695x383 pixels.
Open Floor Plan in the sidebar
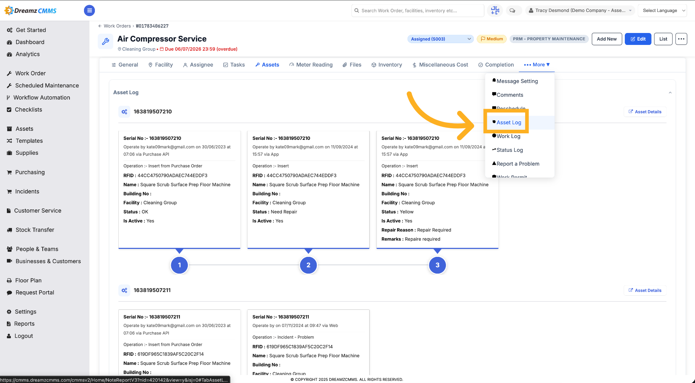pyautogui.click(x=28, y=280)
